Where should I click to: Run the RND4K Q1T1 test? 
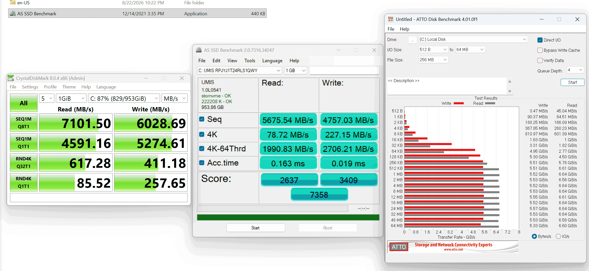pos(24,182)
